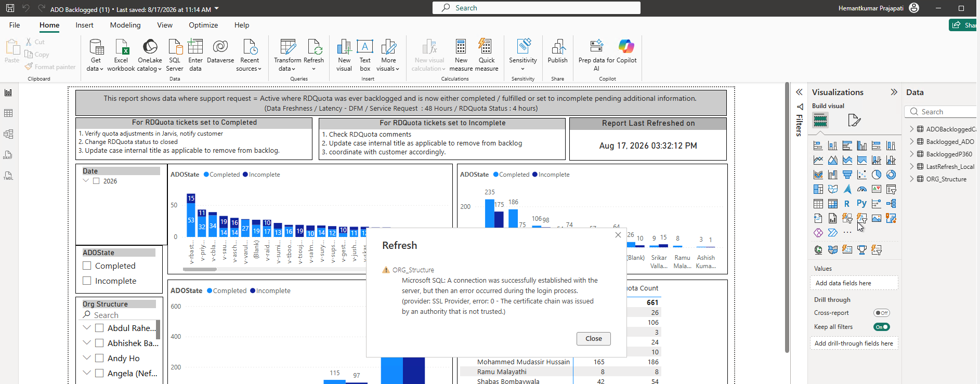Viewport: 980px width, 384px height.
Task: Open the File menu
Action: 15,25
